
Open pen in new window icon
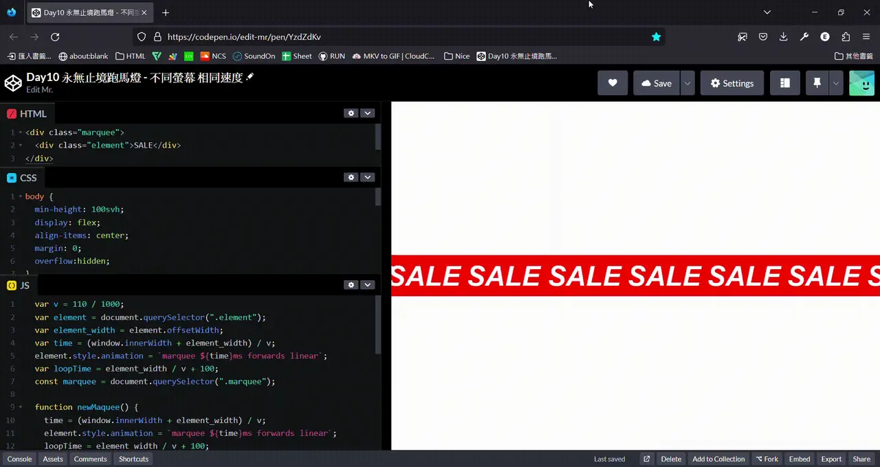[x=646, y=459]
